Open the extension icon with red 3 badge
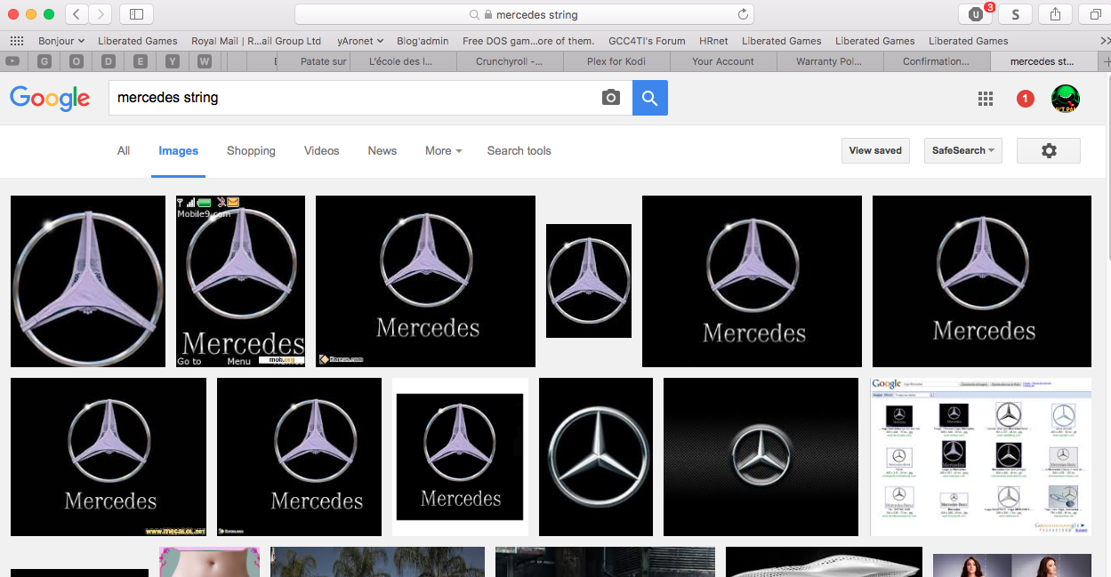 click(976, 14)
